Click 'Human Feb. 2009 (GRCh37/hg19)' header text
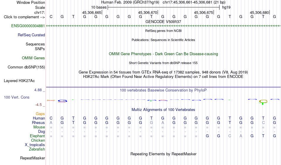The width and height of the screenshot is (281, 165). pyautogui.click(x=130, y=2)
